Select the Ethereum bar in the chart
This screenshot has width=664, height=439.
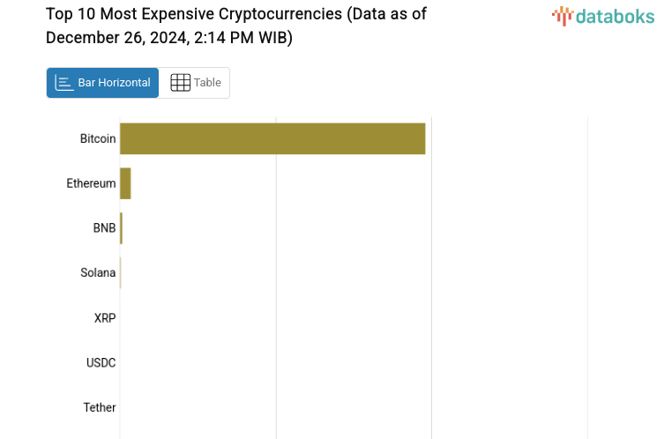(x=125, y=183)
